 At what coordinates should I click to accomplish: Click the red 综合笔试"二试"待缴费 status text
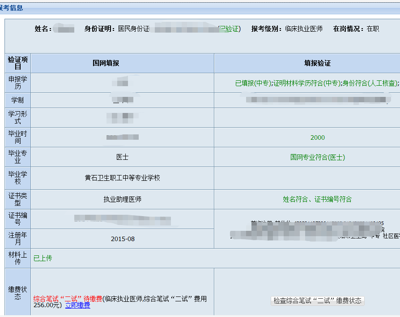coord(68,299)
